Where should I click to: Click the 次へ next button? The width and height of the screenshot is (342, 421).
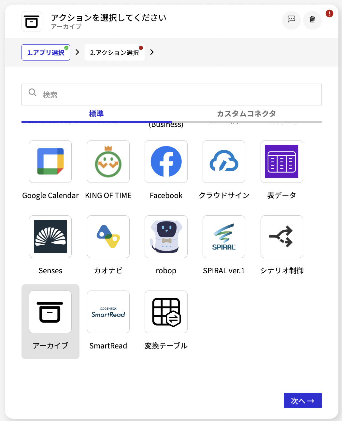303,401
